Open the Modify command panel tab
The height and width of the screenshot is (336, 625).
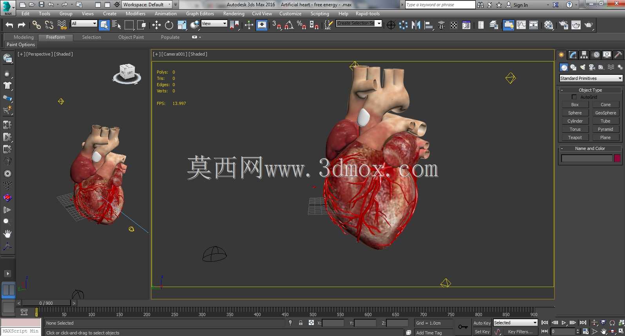pos(573,55)
